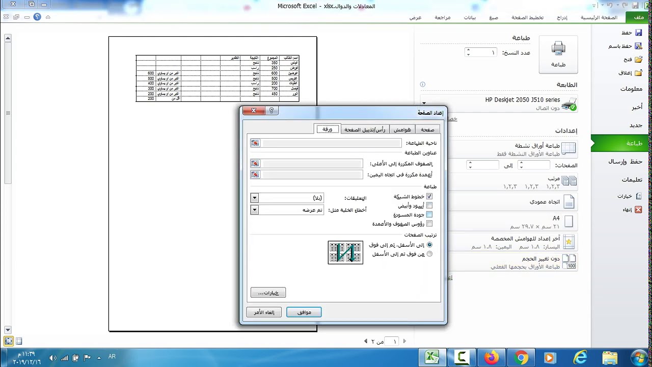Enable row and column headings checkbox

429,224
